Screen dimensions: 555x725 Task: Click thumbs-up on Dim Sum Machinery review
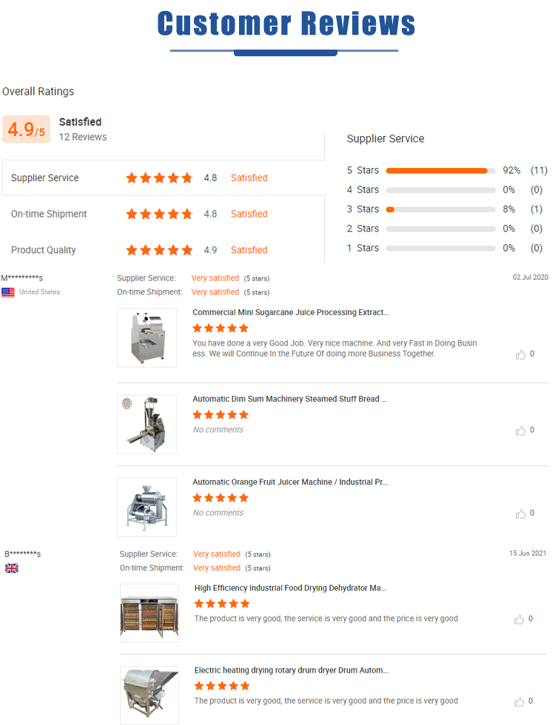pos(520,431)
